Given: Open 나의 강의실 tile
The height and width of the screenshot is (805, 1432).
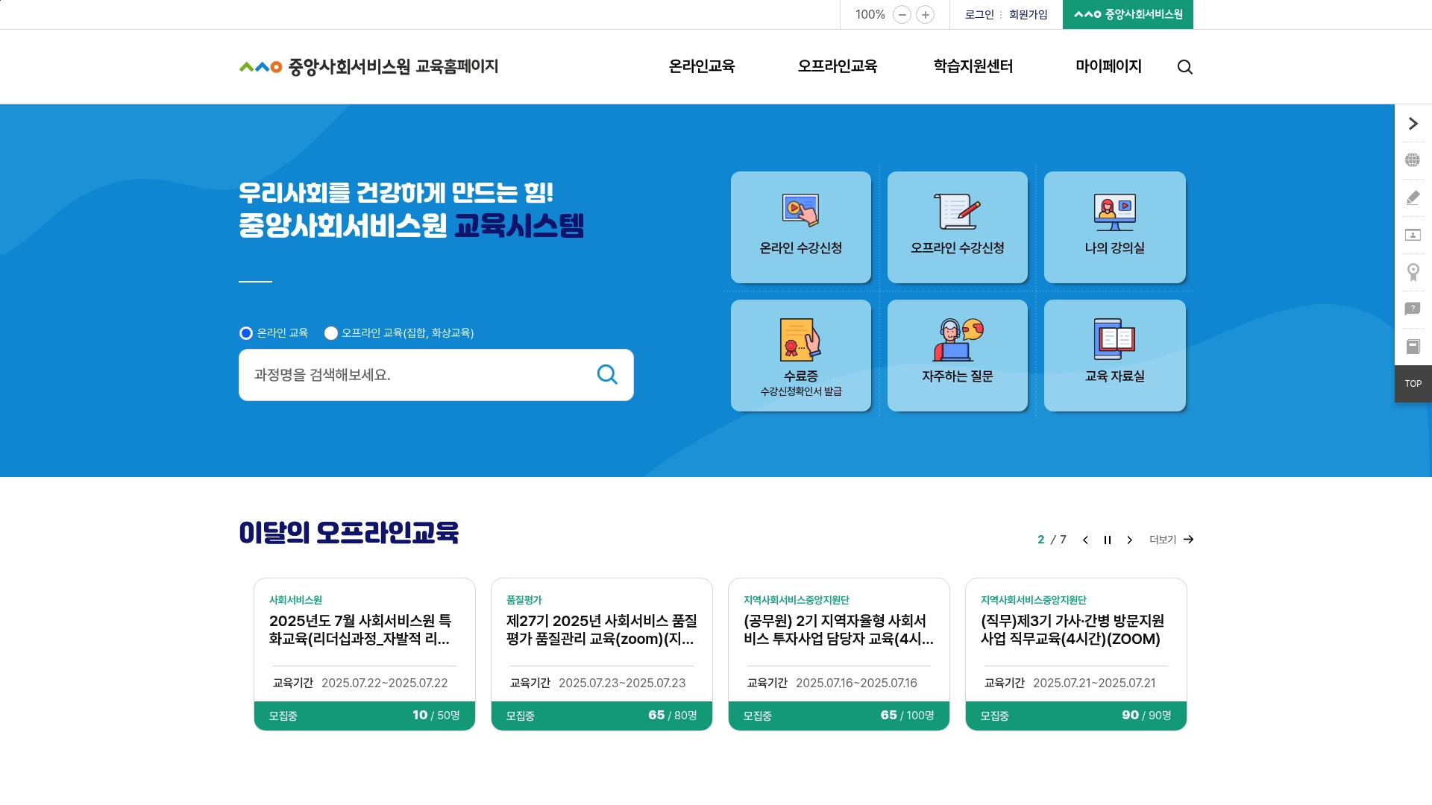Looking at the screenshot, I should (x=1114, y=227).
